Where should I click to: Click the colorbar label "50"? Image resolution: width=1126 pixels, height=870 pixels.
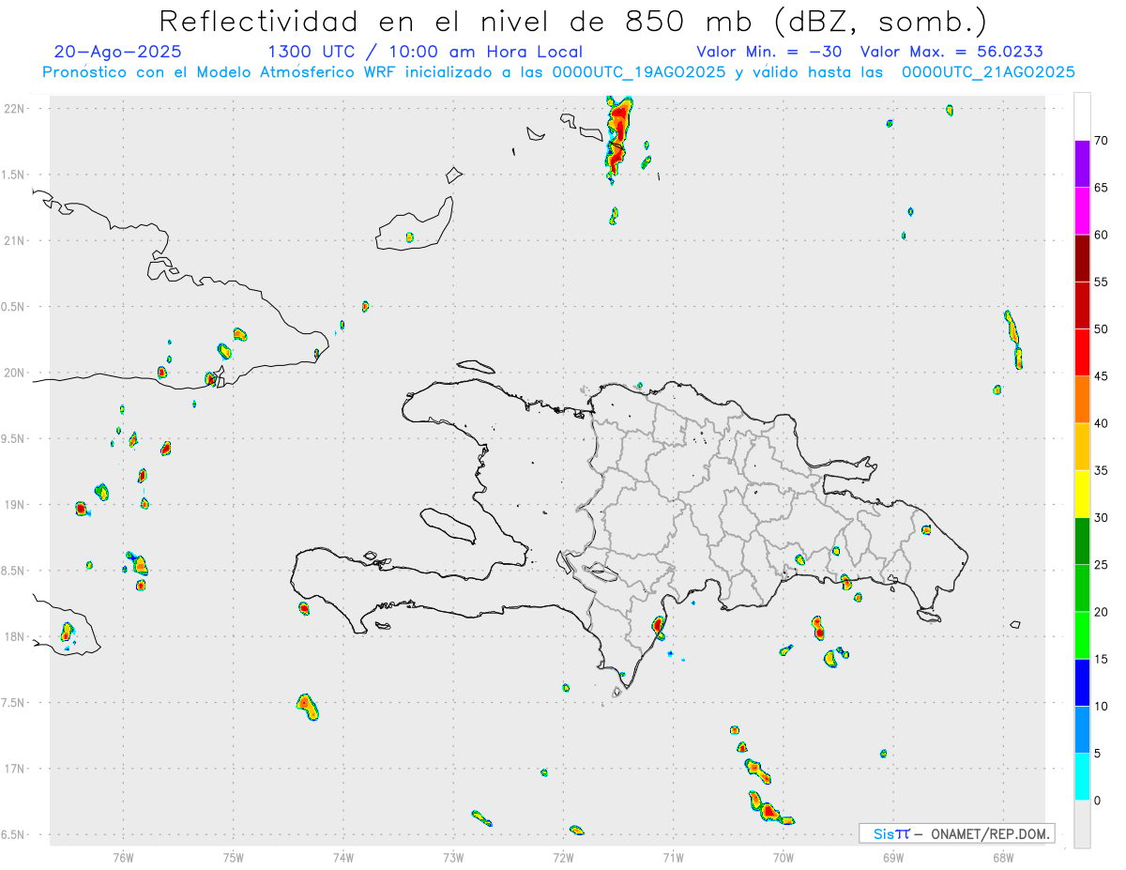(1102, 328)
